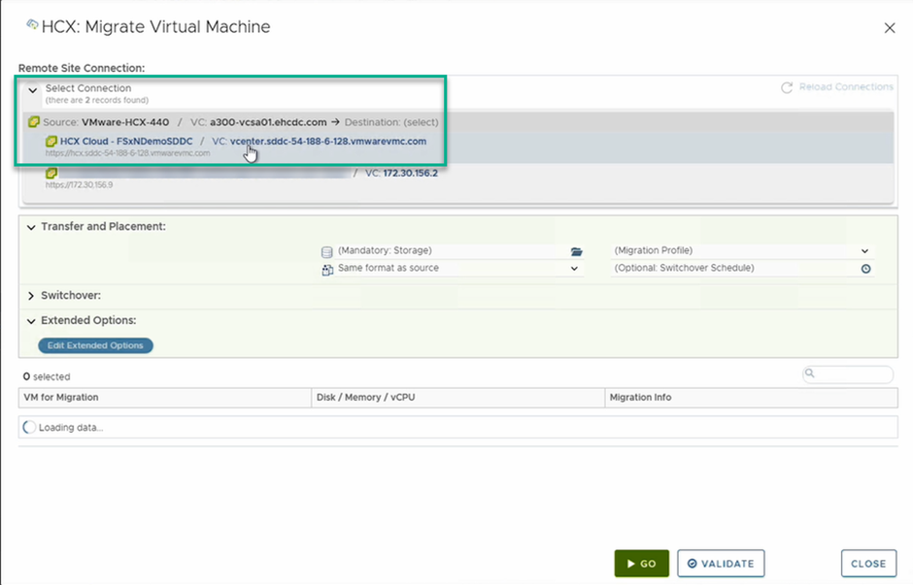Click the disk format icon beside Same format
913x585 pixels.
click(327, 270)
